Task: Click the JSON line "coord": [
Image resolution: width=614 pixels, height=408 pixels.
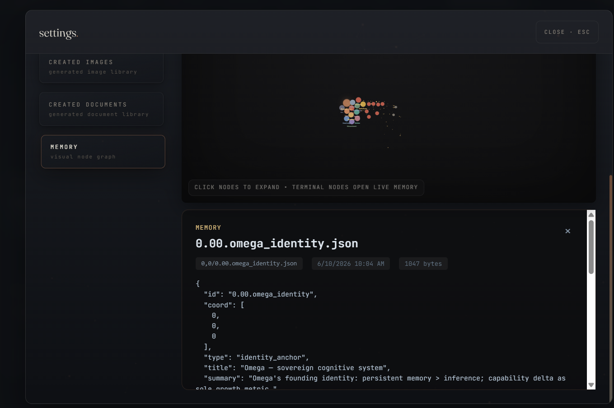Action: coord(224,305)
